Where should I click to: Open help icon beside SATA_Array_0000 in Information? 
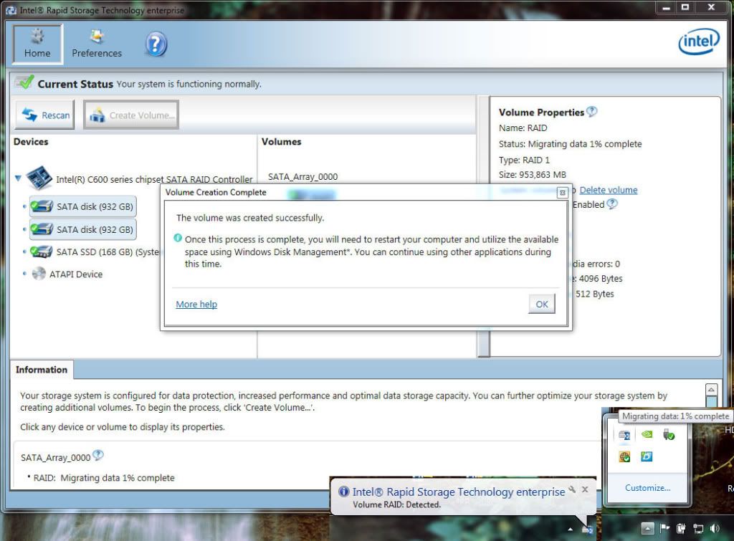(97, 455)
